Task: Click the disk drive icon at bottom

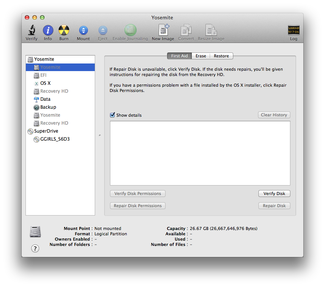Action: (35, 232)
